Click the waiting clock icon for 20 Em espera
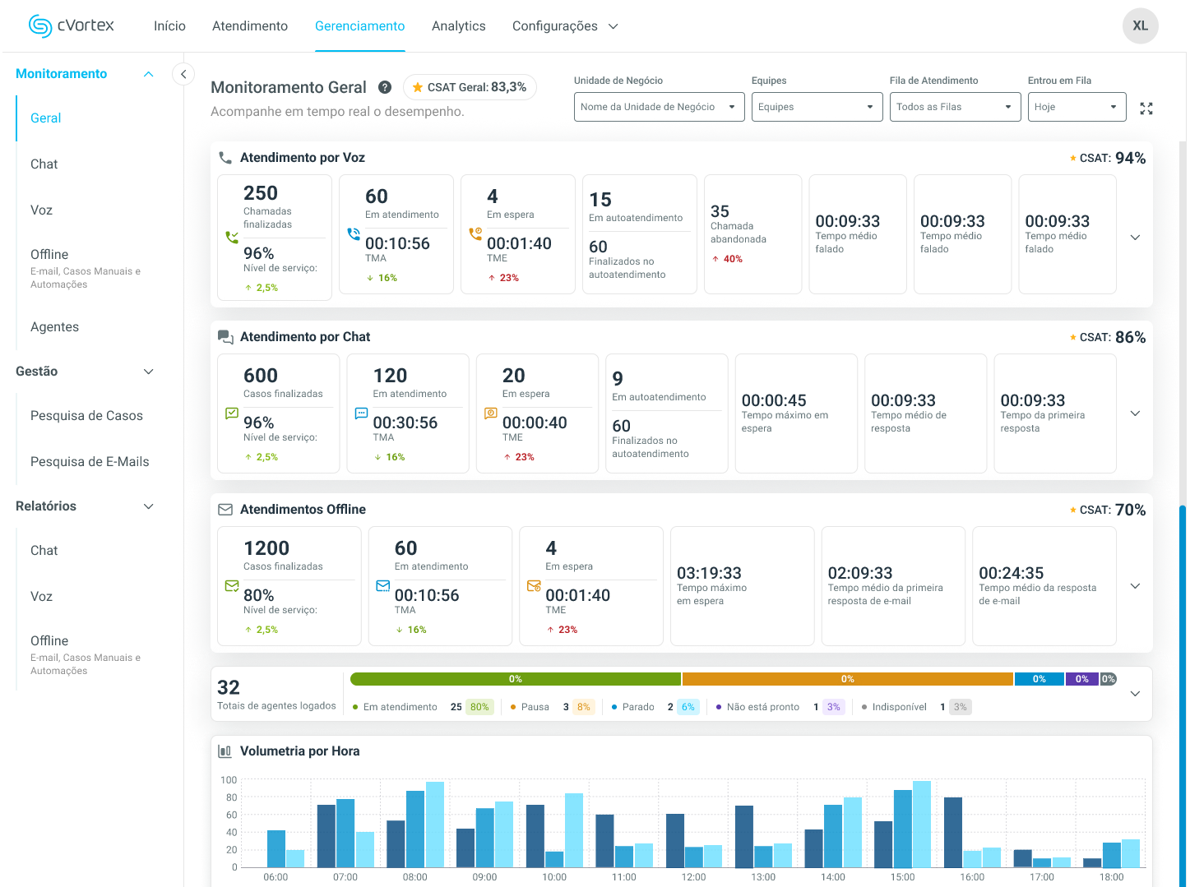 click(x=491, y=413)
